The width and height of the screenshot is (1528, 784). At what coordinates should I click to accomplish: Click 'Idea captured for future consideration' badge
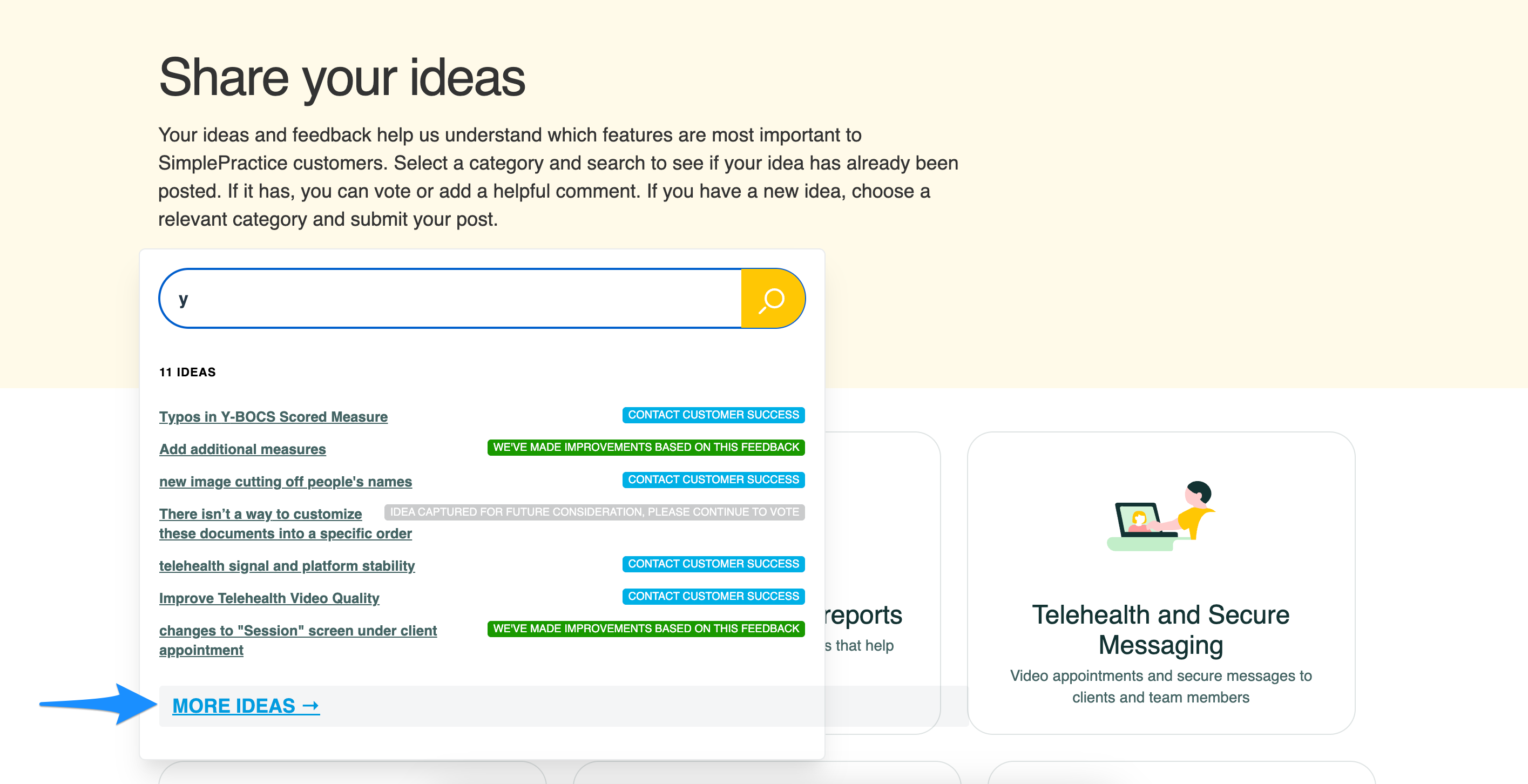pyautogui.click(x=594, y=512)
